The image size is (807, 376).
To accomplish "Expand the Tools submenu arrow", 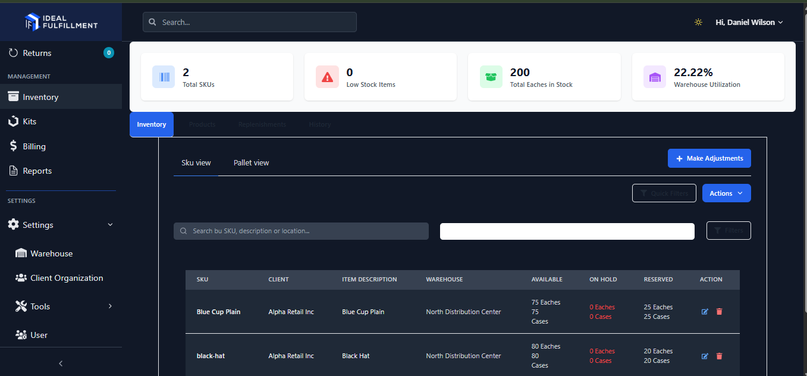I will 110,306.
